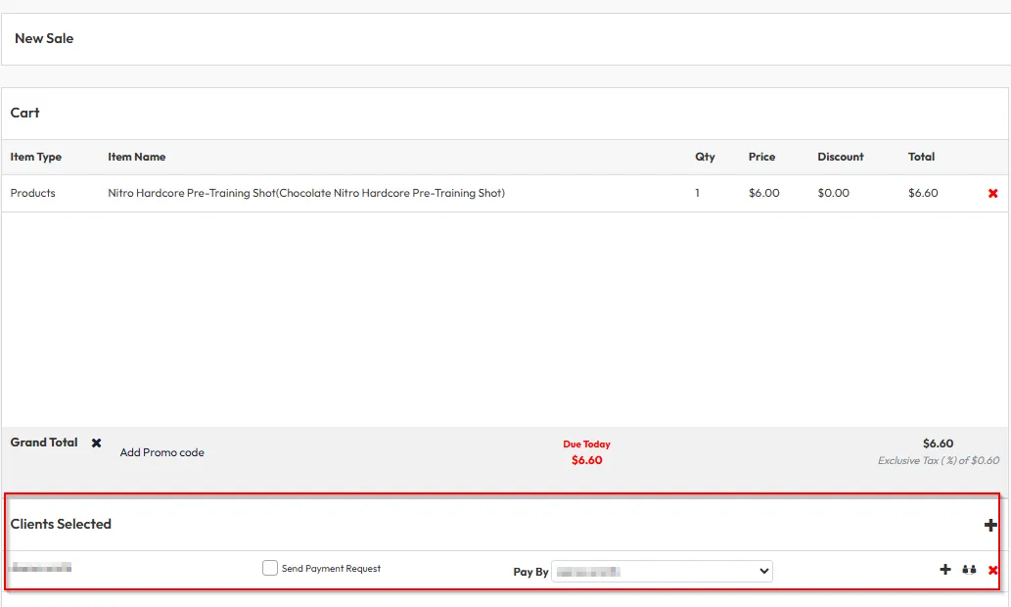Image resolution: width=1011 pixels, height=607 pixels.
Task: Remove the selected client with red X
Action: (x=992, y=571)
